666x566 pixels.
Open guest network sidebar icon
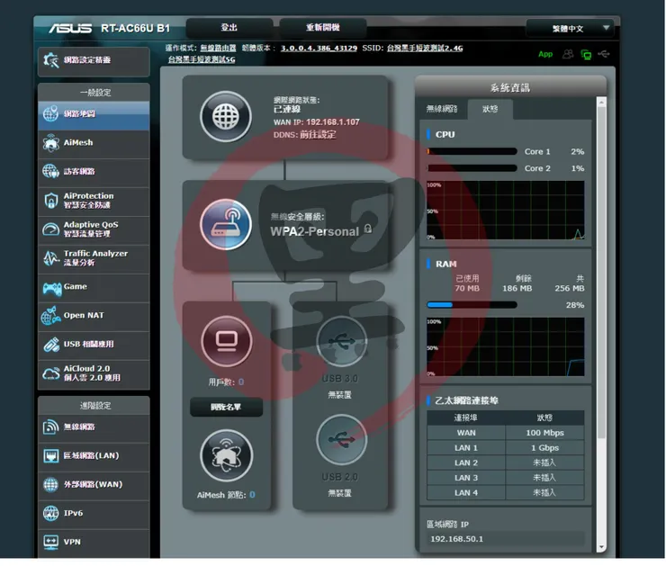coord(50,171)
